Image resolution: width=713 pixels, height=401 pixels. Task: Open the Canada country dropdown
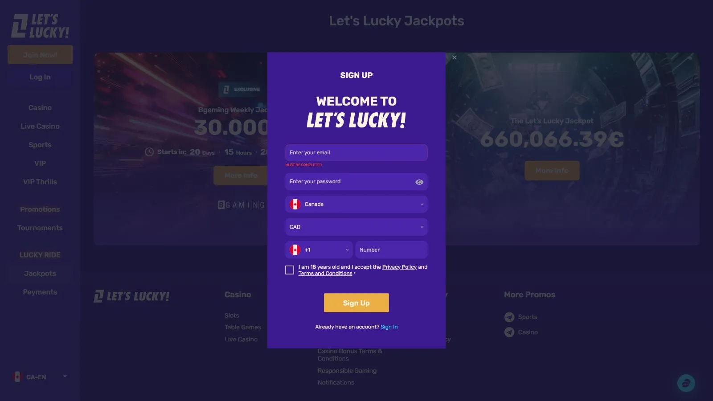click(x=356, y=204)
